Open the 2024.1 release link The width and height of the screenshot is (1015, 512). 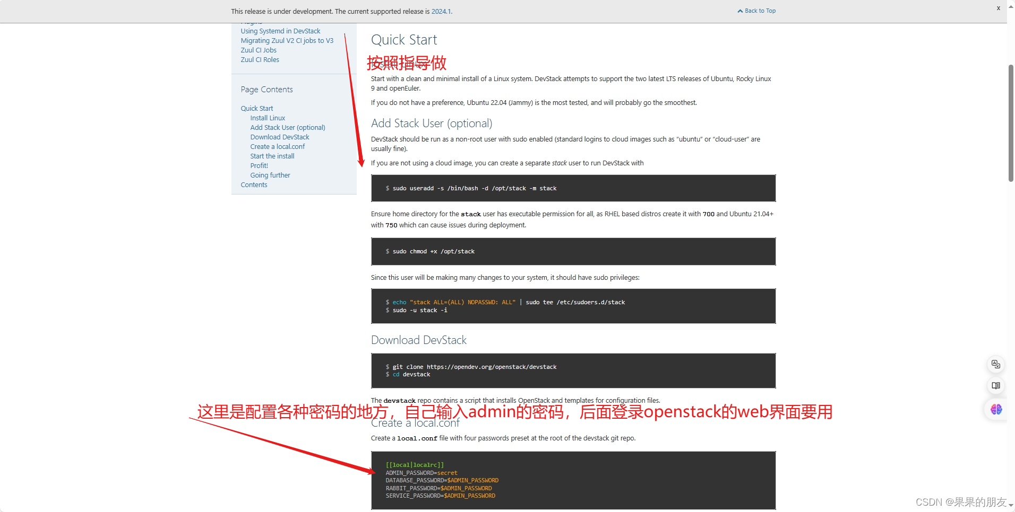click(x=441, y=11)
